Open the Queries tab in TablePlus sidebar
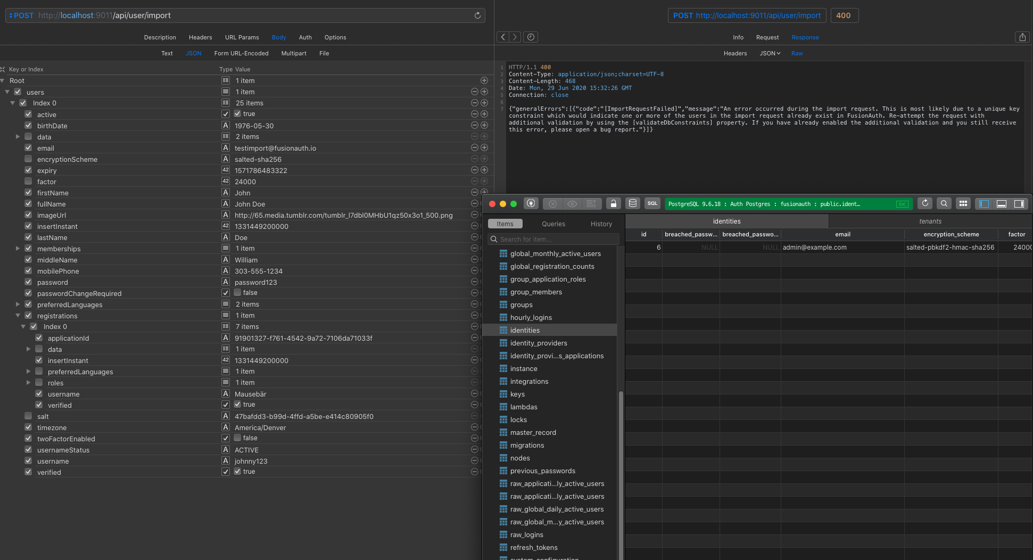Viewport: 1033px width, 560px height. click(553, 224)
